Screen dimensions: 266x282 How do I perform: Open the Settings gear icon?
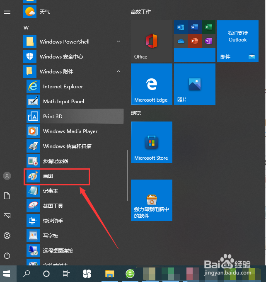[x=7, y=236]
